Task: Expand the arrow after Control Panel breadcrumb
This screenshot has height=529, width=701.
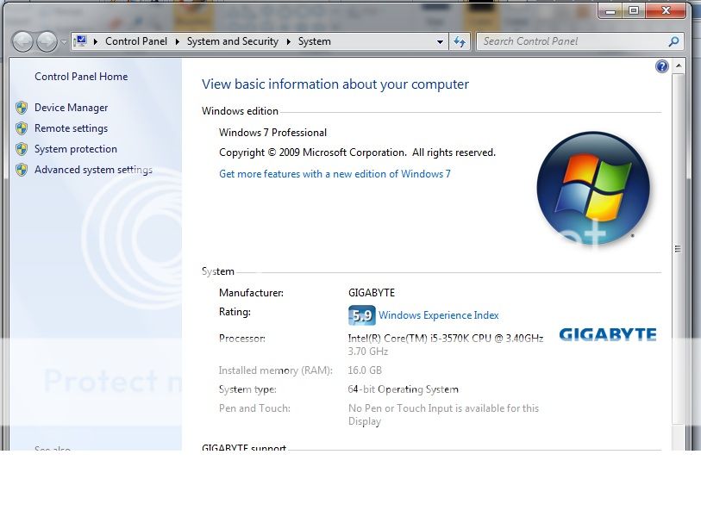Action: pos(177,41)
